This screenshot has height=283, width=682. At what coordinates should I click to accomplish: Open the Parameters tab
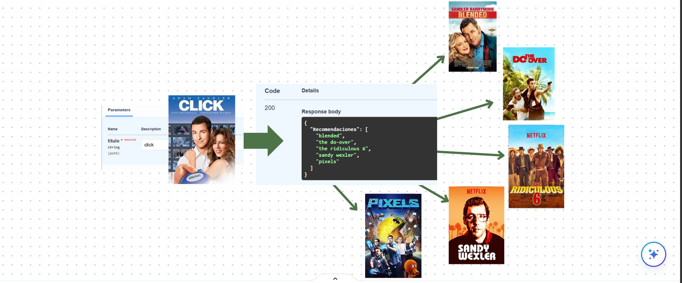pos(119,110)
